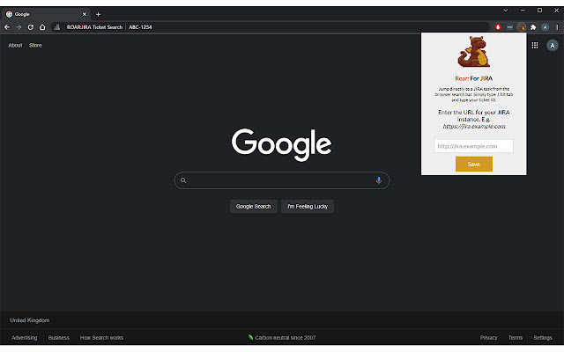Image resolution: width=564 pixels, height=352 pixels.
Task: Focus the Google search box
Action: tap(282, 180)
